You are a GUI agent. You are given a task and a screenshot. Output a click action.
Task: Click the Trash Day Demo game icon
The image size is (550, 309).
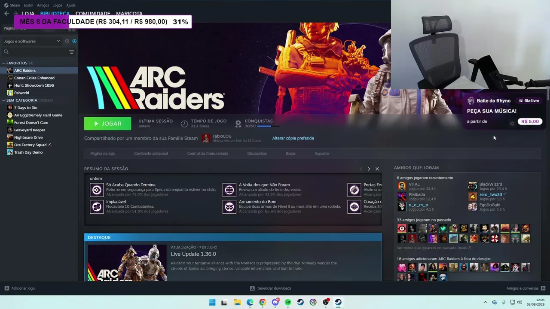(x=10, y=152)
